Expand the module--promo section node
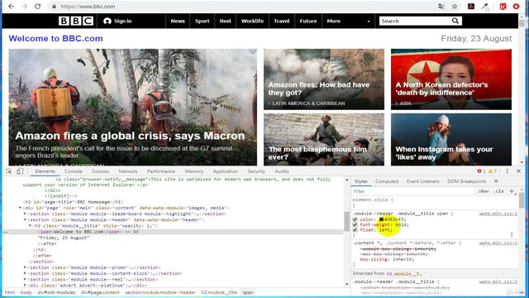 [25, 267]
